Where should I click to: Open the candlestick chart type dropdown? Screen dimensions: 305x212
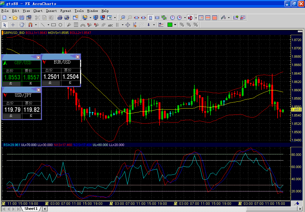(x=229, y=18)
